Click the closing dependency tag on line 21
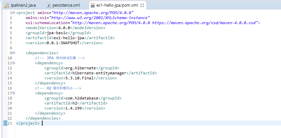This screenshot has height=138, width=281. pyautogui.click(x=50, y=113)
